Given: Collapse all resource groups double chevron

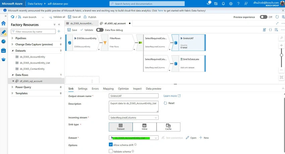Looking at the screenshot, I should pos(54,24).
